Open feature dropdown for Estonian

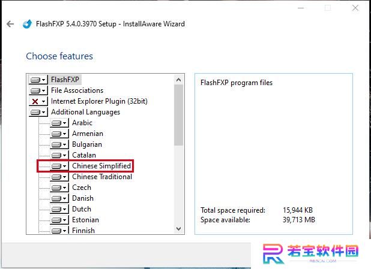coord(59,220)
